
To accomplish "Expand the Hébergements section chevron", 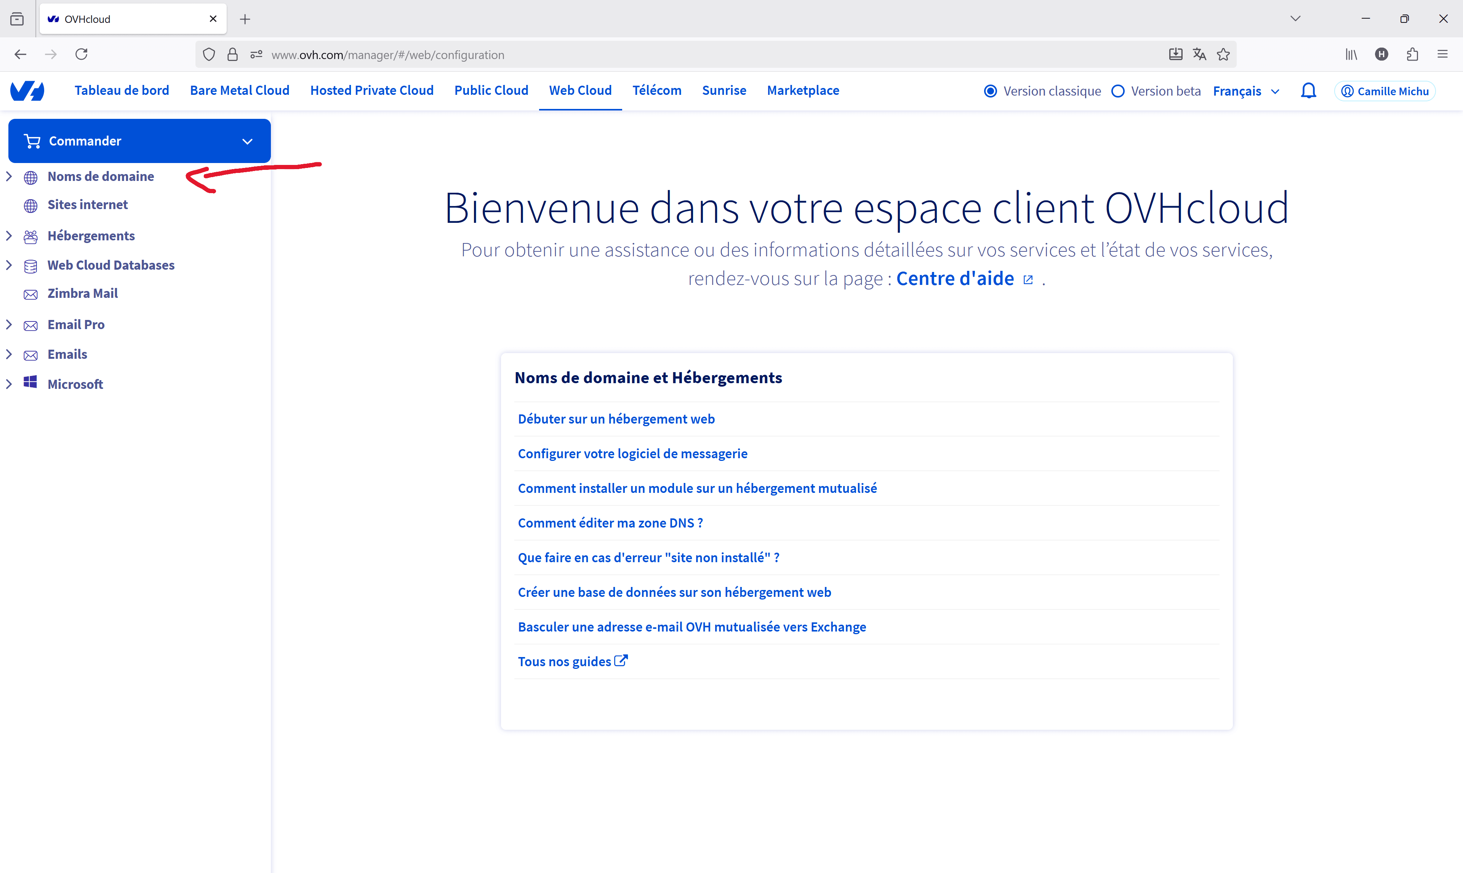I will pos(9,236).
